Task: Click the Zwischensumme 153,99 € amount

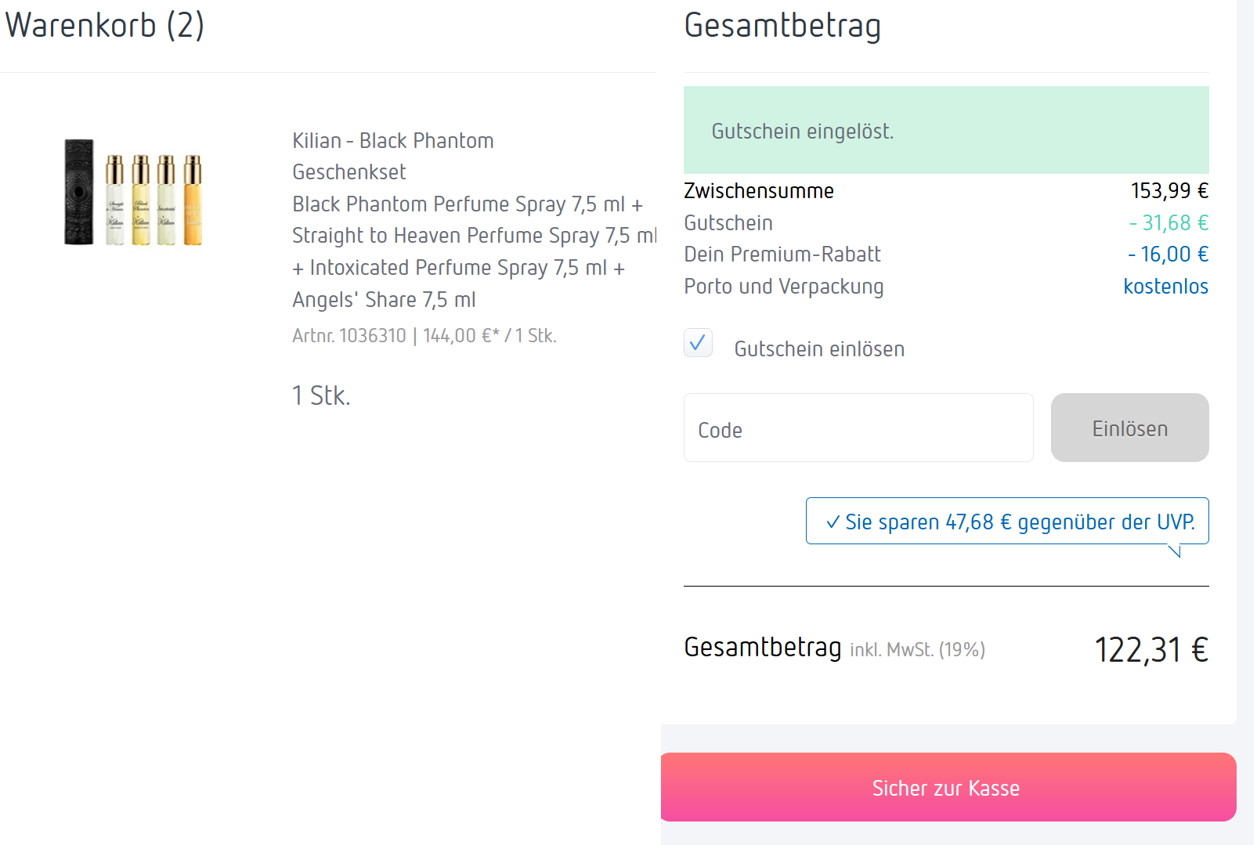Action: click(x=1169, y=191)
